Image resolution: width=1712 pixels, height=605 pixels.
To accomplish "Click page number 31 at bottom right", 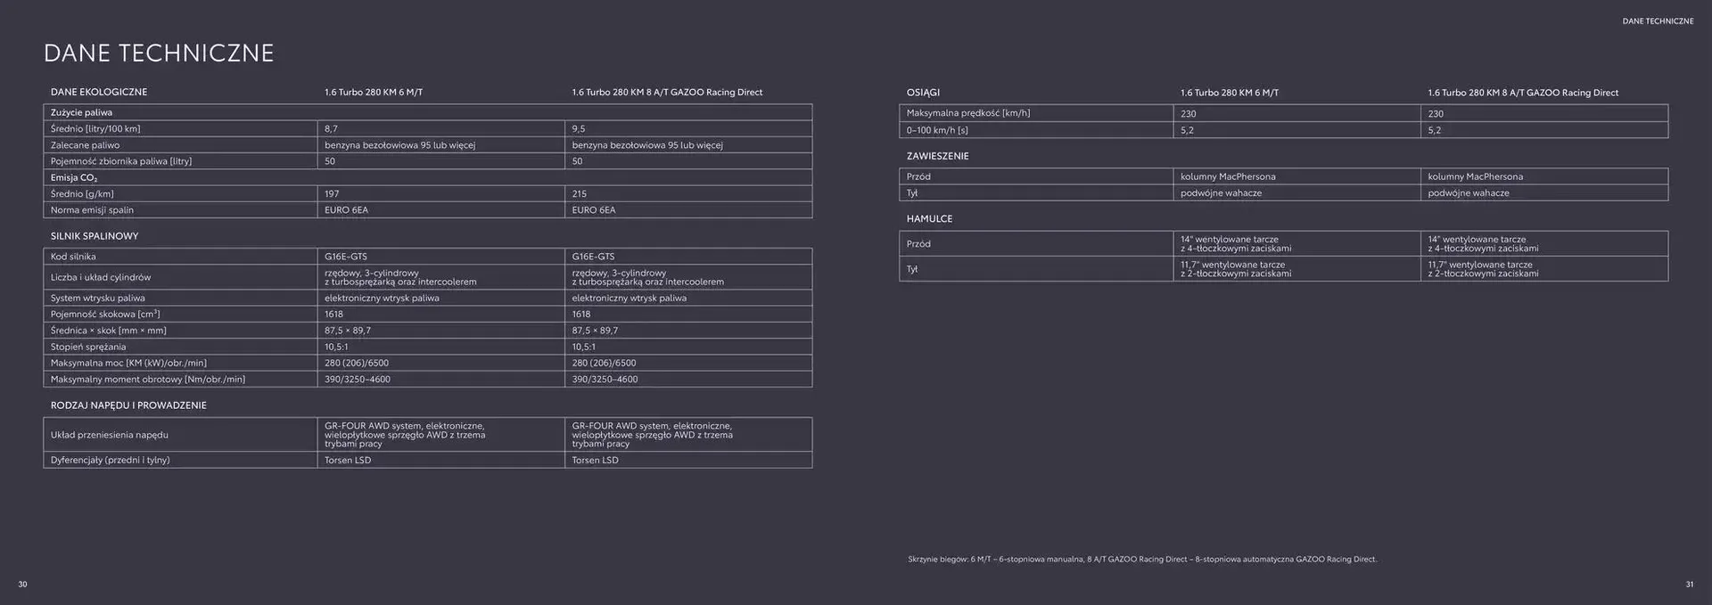I will click(1689, 585).
